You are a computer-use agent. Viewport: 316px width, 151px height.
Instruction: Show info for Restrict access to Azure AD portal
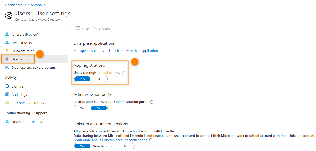[152, 102]
